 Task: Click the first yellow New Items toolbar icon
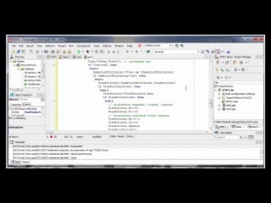click(13, 52)
